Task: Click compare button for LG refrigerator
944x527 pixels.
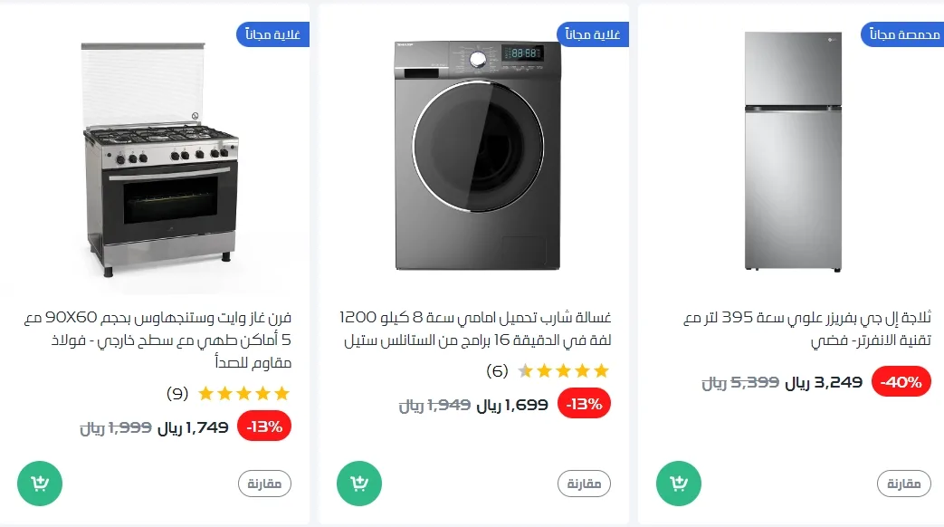Action: tap(903, 484)
